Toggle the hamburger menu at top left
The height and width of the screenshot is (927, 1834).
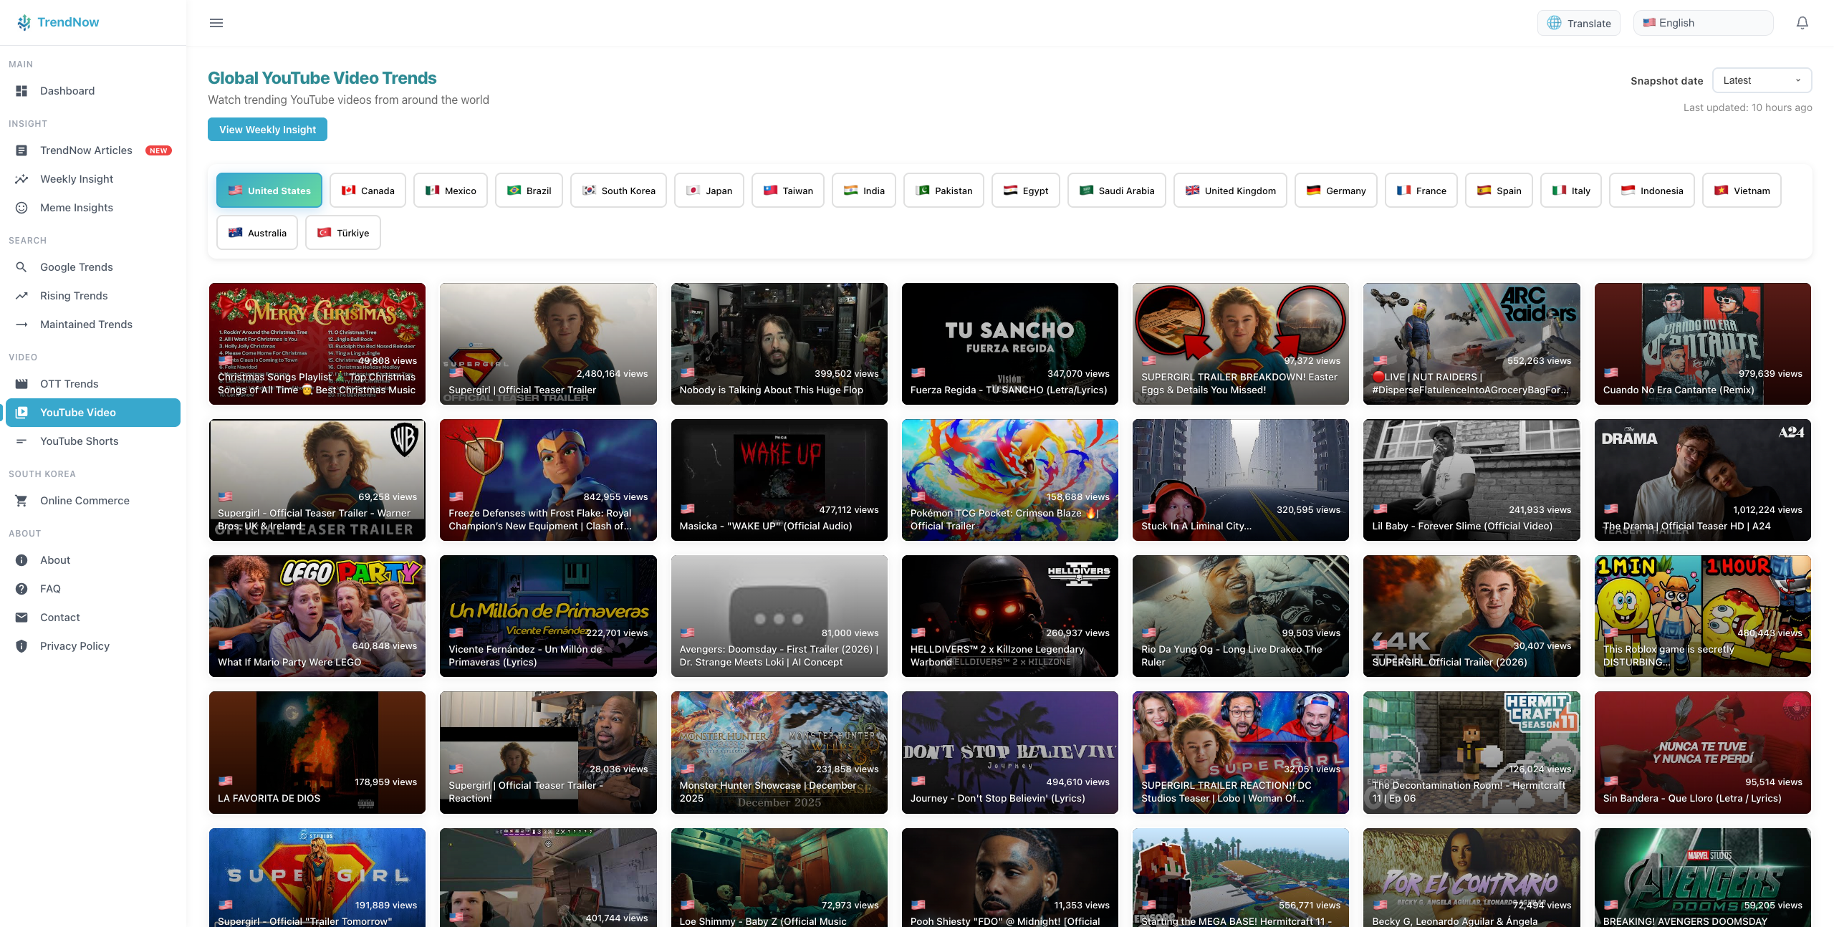click(216, 22)
